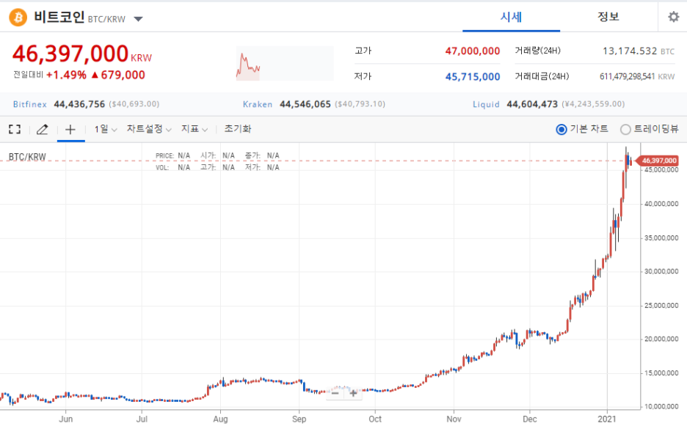
Task: Click the current price 46,397,000 KRW
Action: point(82,54)
